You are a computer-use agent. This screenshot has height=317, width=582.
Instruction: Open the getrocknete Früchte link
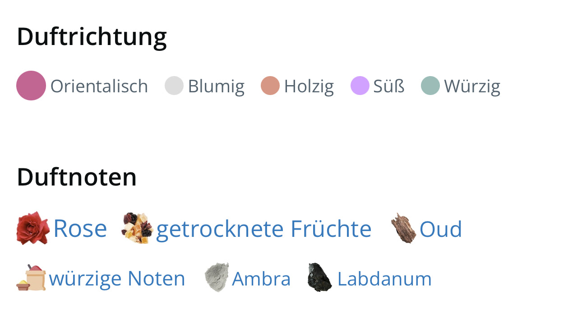[x=263, y=229]
